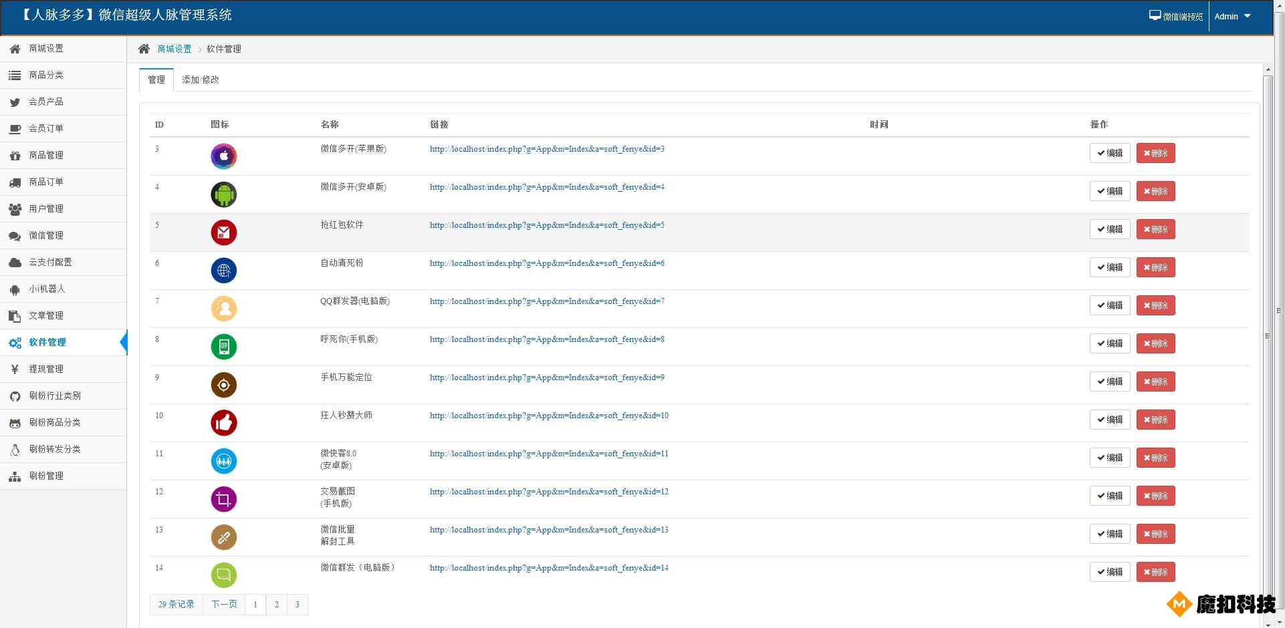This screenshot has width=1285, height=628.
Task: Edit the 交易截图 entry
Action: click(x=1110, y=496)
